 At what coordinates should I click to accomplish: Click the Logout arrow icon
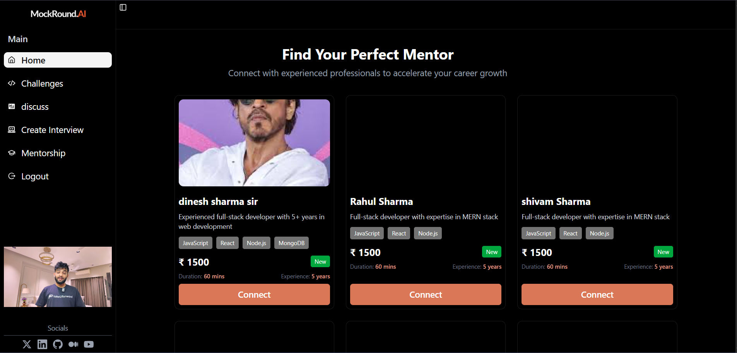click(12, 176)
